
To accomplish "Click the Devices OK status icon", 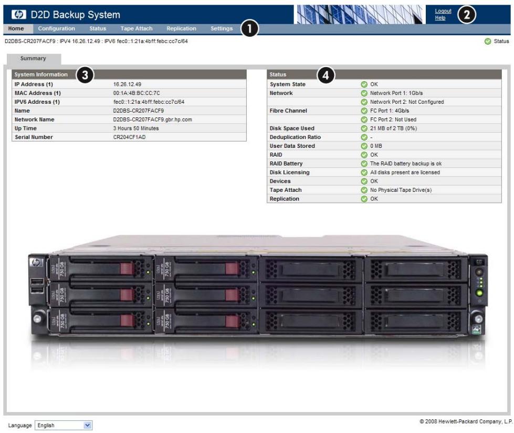I will [x=364, y=181].
